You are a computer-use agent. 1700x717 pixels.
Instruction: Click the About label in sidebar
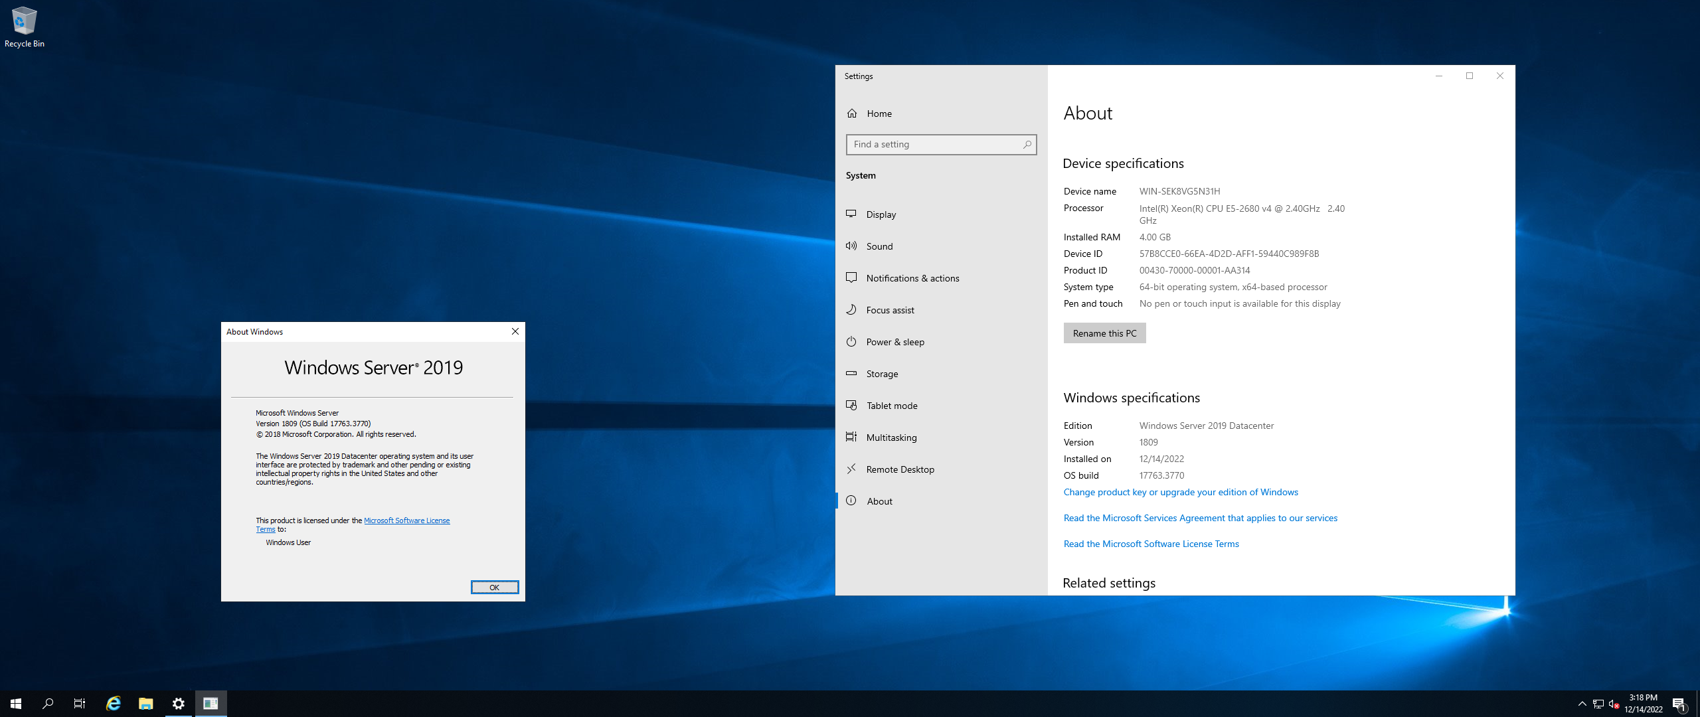pos(880,501)
